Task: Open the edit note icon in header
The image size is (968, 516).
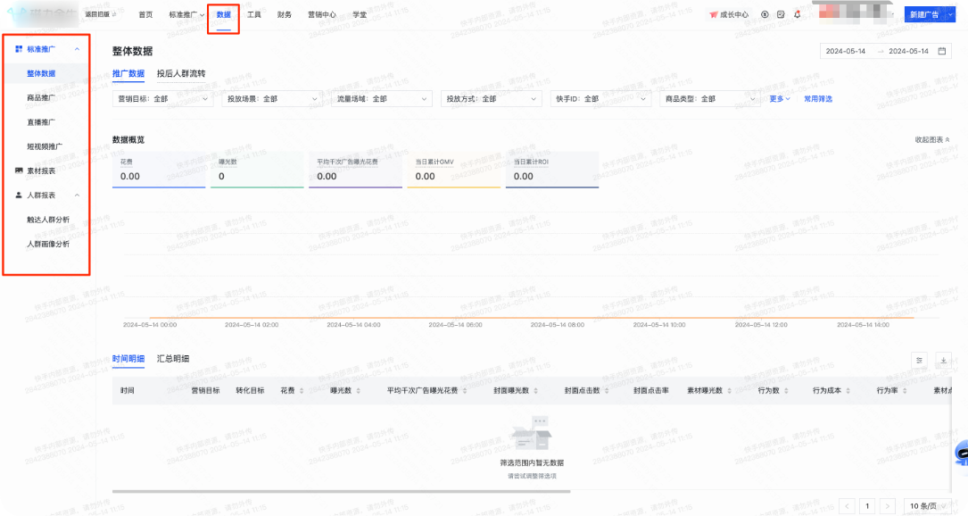Action: 781,14
